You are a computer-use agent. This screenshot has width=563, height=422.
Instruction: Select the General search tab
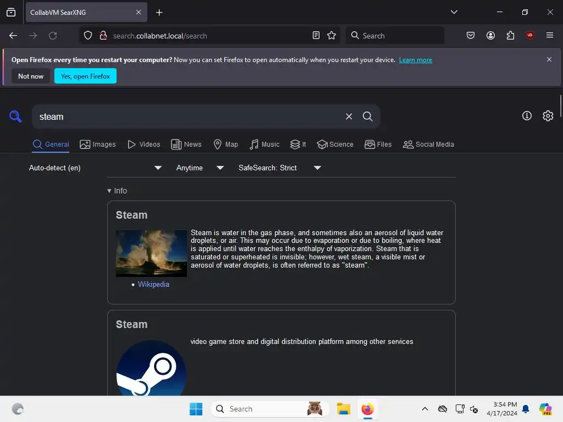(51, 145)
